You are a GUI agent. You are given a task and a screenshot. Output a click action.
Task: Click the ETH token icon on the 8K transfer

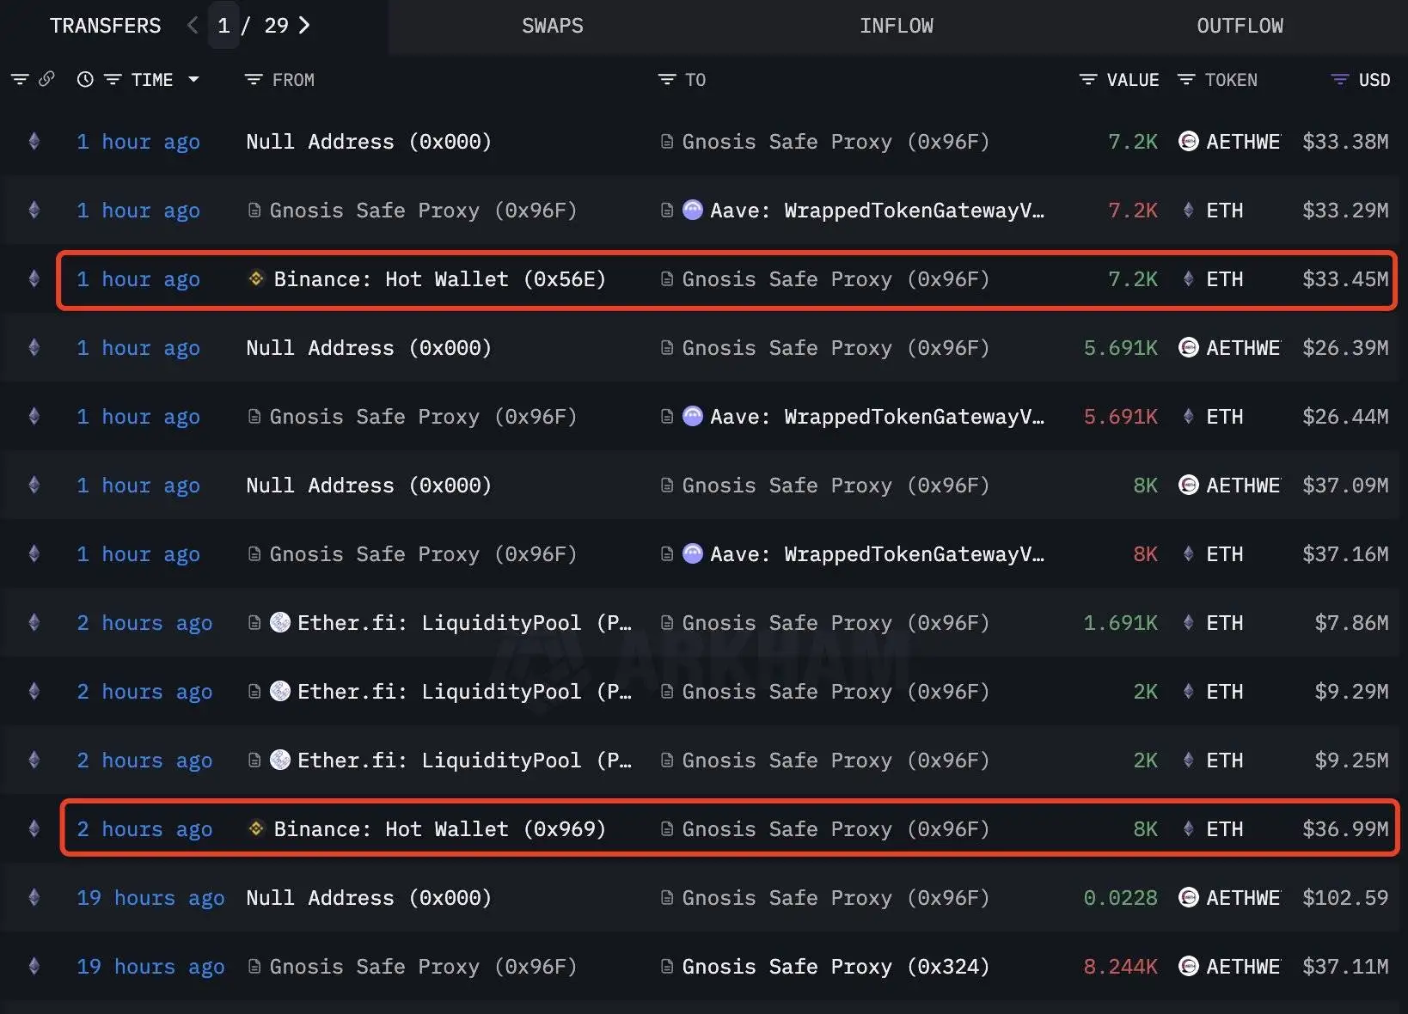click(1190, 554)
